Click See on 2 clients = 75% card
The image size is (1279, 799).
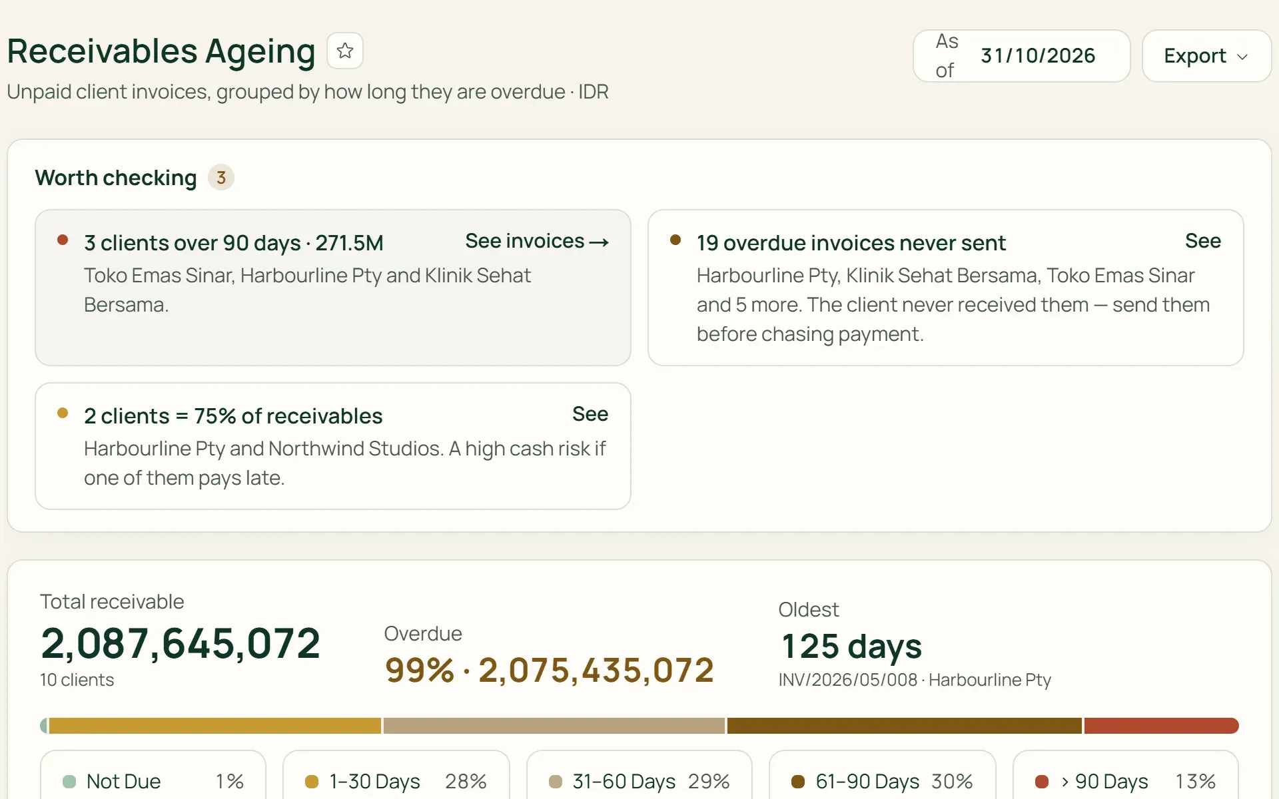pyautogui.click(x=590, y=414)
